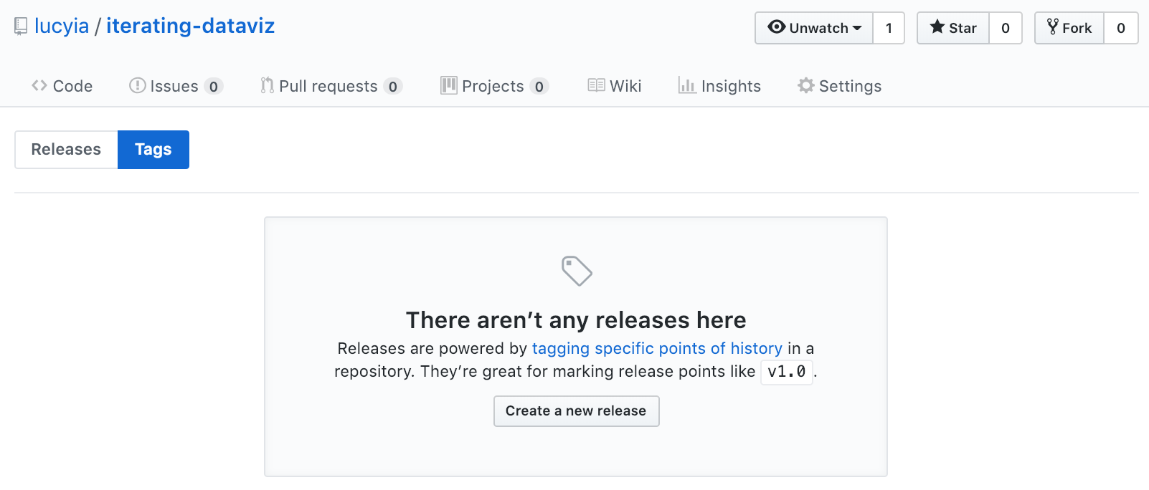The width and height of the screenshot is (1149, 490).
Task: View fork count 0
Action: point(1121,28)
